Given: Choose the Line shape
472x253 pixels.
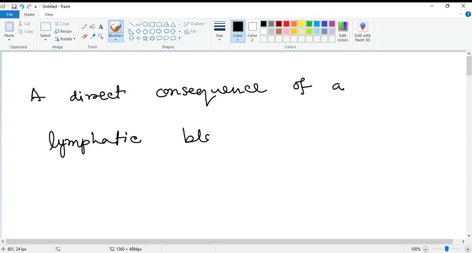Looking at the screenshot, I should 131,24.
